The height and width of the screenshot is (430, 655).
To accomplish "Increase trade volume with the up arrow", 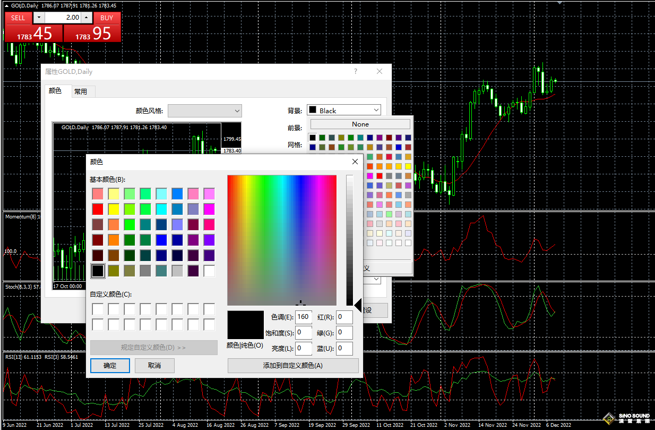I will (x=87, y=18).
